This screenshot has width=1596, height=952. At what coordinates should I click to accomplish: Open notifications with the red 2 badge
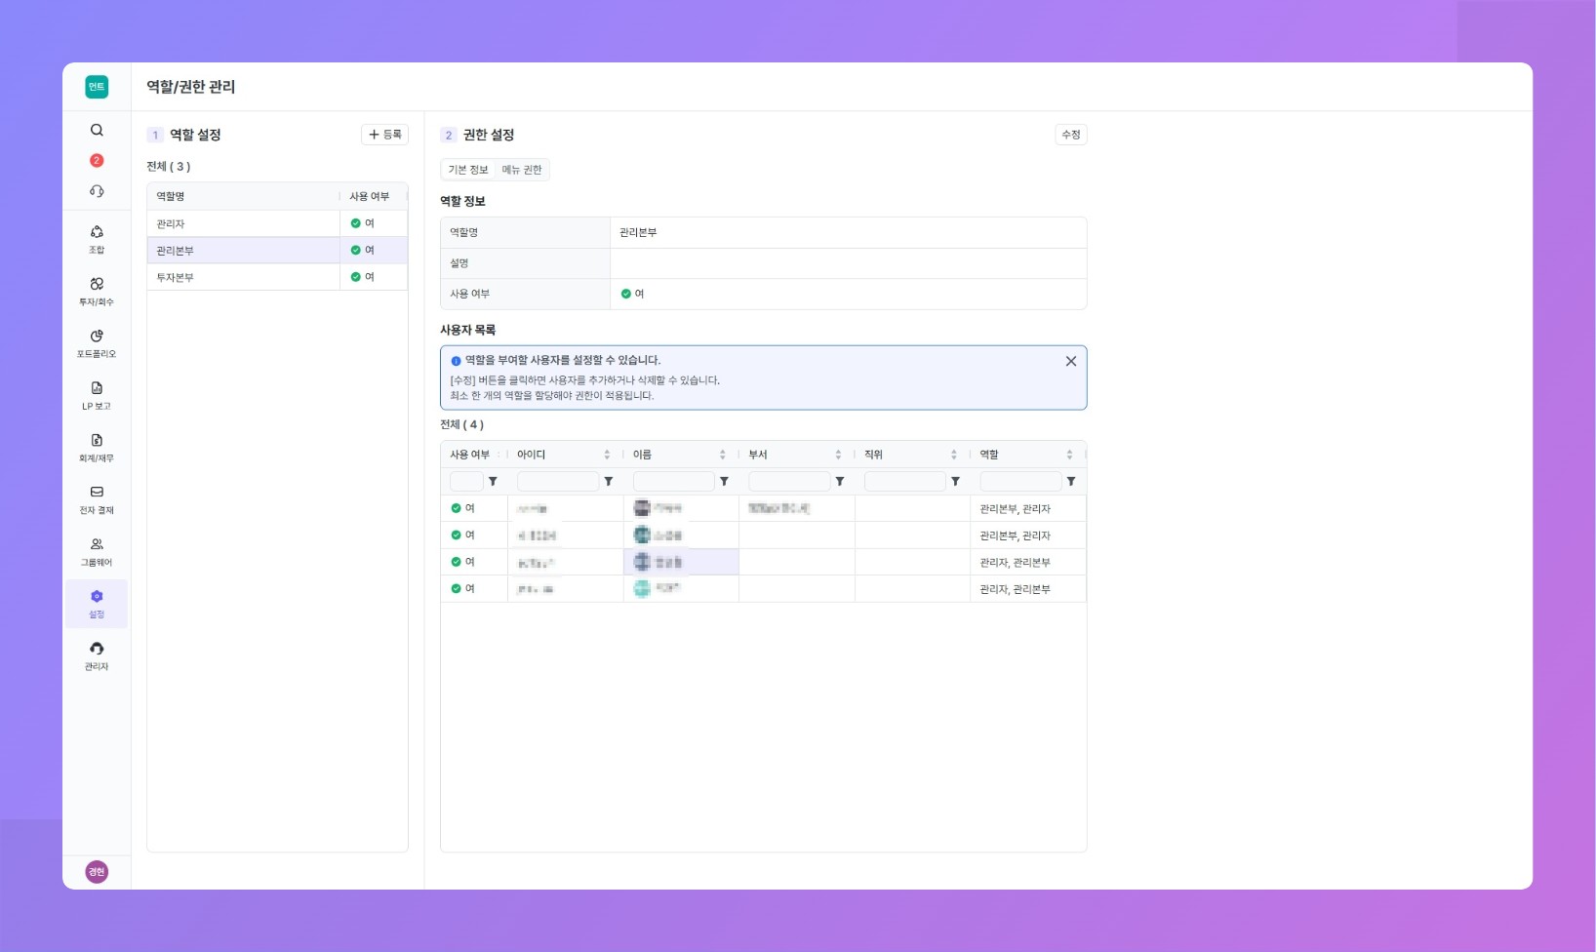click(x=97, y=160)
